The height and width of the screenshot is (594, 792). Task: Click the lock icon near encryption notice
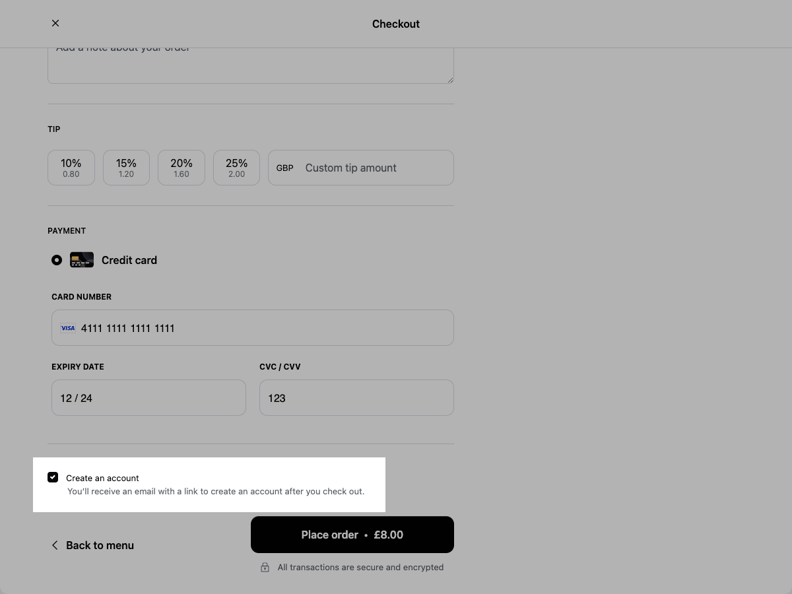265,567
